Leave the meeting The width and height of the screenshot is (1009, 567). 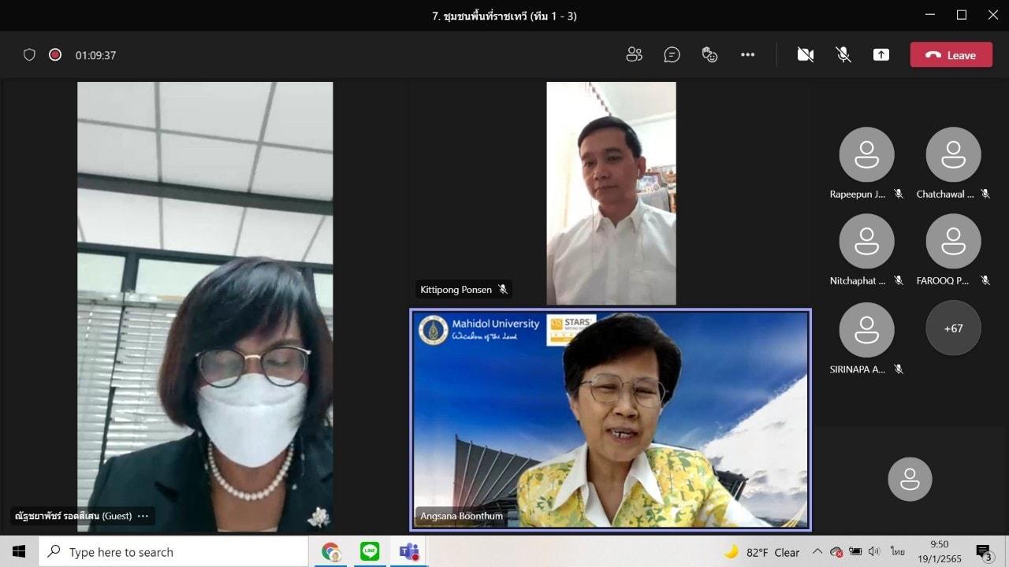(x=951, y=54)
